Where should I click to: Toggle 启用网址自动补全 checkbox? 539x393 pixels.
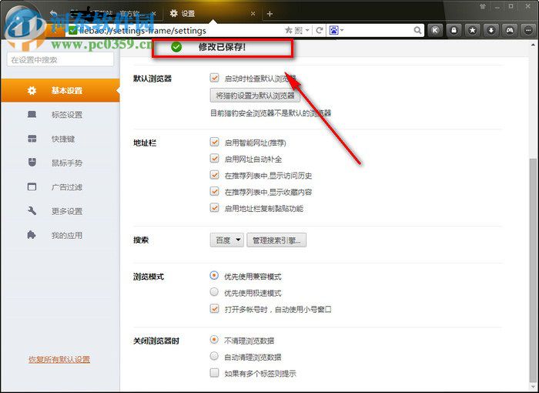tap(215, 159)
